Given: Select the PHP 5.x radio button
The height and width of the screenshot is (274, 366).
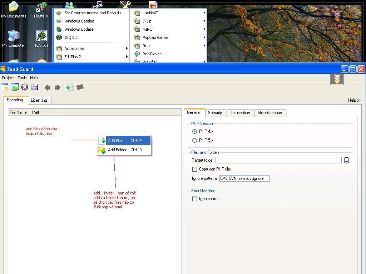Looking at the screenshot, I should coord(194,140).
